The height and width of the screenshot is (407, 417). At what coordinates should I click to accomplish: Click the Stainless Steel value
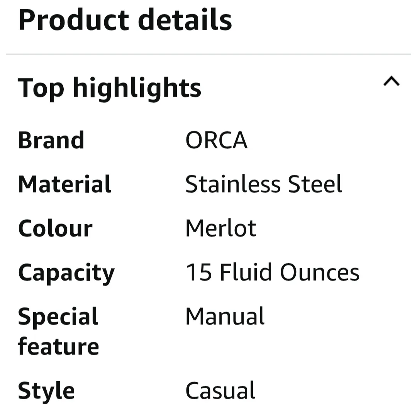click(x=264, y=184)
